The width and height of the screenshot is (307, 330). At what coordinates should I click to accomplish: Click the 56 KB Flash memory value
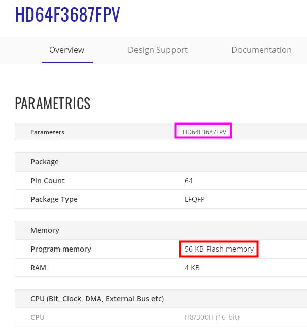pyautogui.click(x=219, y=249)
